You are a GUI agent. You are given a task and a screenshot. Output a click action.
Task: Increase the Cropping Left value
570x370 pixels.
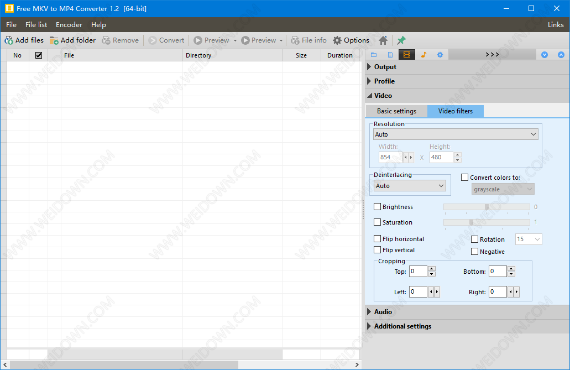[437, 291]
